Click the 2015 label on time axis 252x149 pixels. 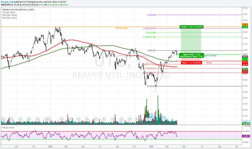click(51, 147)
